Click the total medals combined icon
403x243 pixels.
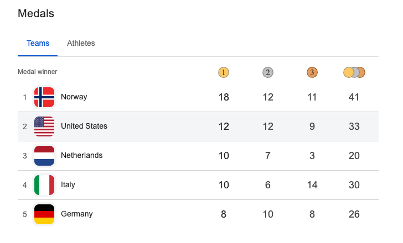(x=354, y=72)
